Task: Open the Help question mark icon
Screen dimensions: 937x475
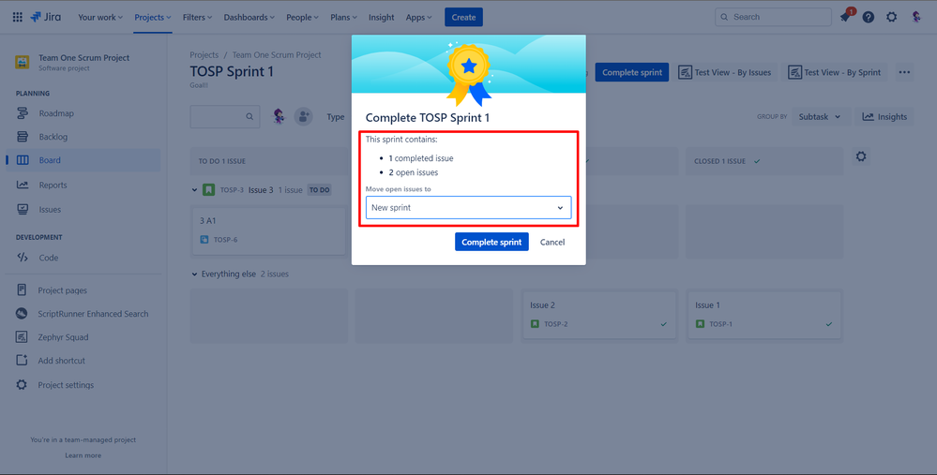Action: 869,17
